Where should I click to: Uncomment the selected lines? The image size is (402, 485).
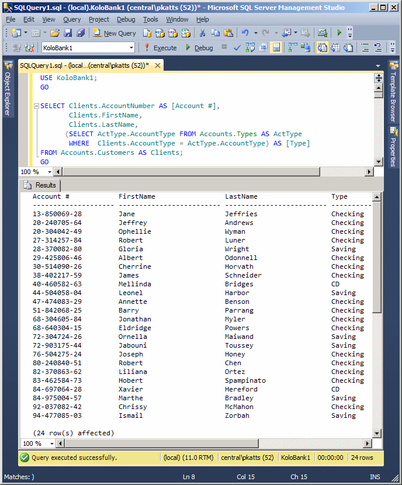point(378,48)
